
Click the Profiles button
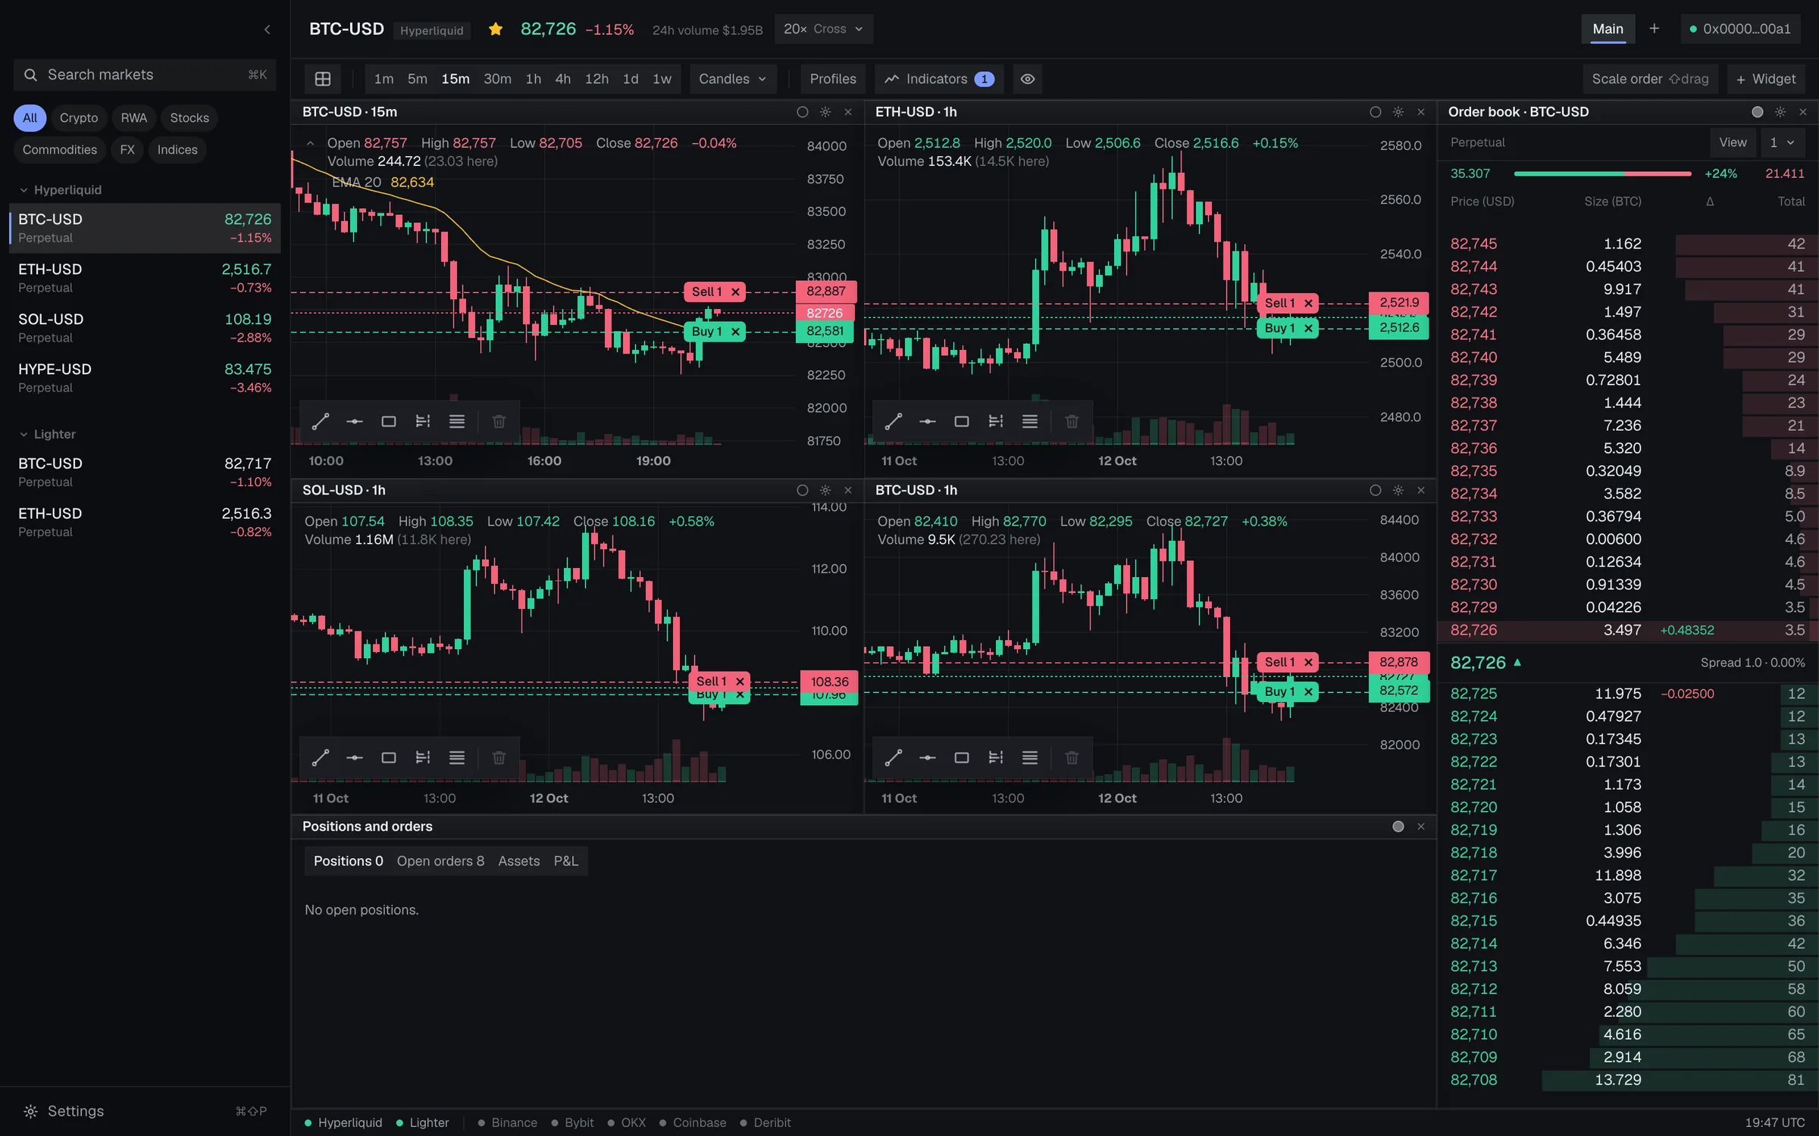[x=833, y=79]
